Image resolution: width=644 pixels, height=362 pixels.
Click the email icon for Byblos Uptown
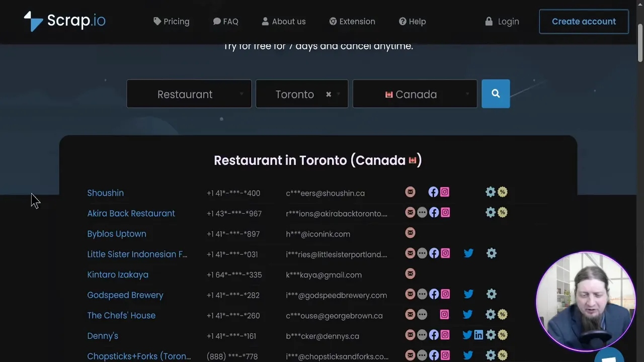pyautogui.click(x=410, y=233)
